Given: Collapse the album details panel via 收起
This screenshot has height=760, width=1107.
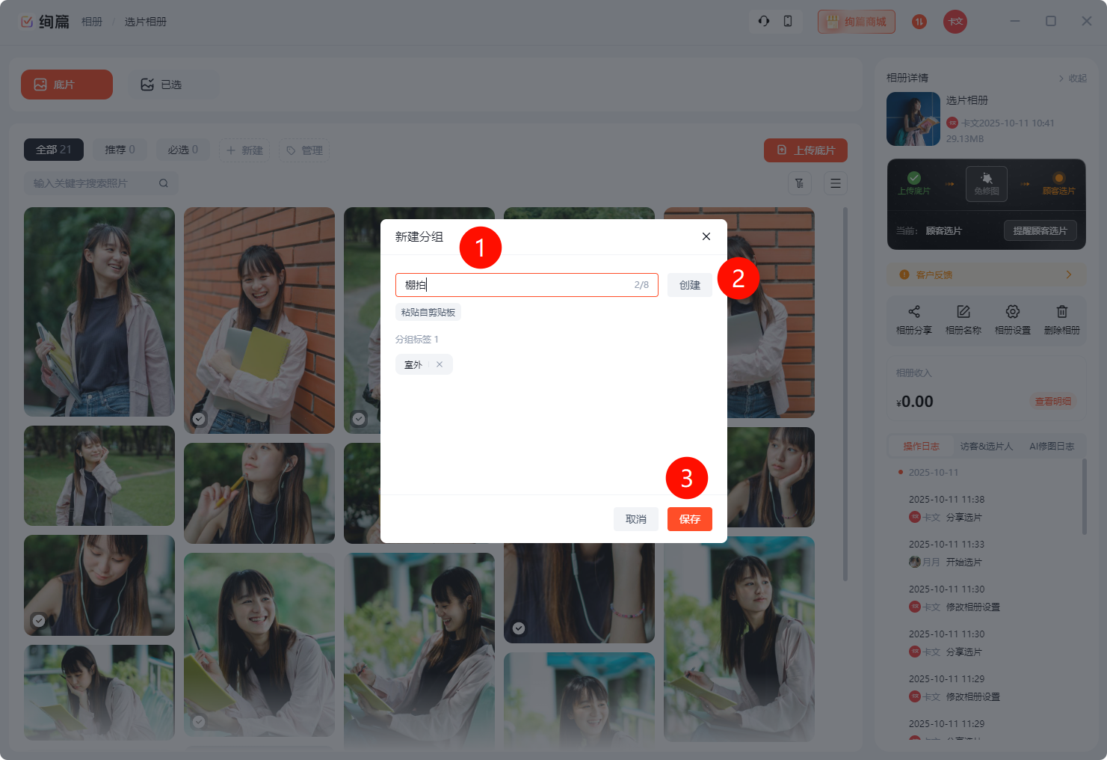Looking at the screenshot, I should pos(1073,78).
